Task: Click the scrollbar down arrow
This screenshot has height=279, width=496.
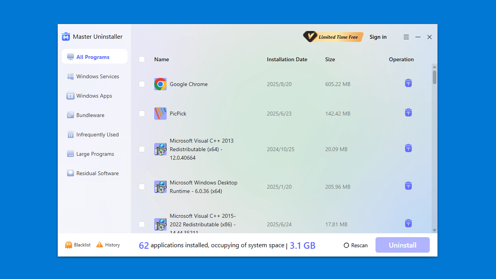Action: click(435, 230)
